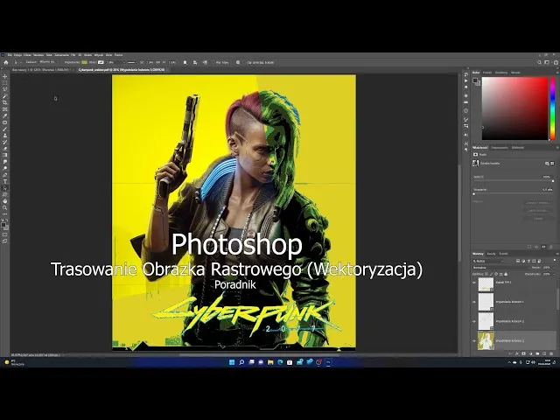Toggle the Wyr. kraw. checkbox
Viewport: 560px width, 420px height.
coord(213,62)
